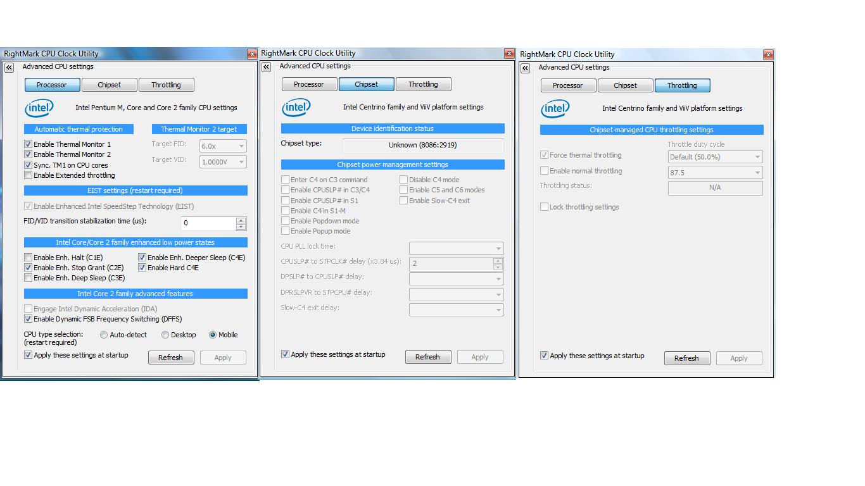Screen dimensions: 865x486
Task: Enable Extended throttling checkbox
Action: 28,175
